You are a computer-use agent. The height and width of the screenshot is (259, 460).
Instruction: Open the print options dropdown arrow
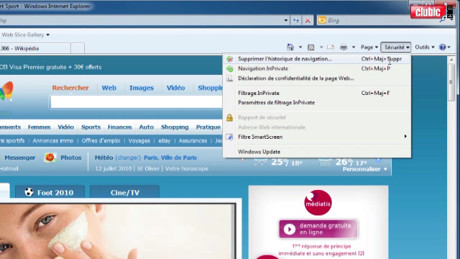point(354,47)
